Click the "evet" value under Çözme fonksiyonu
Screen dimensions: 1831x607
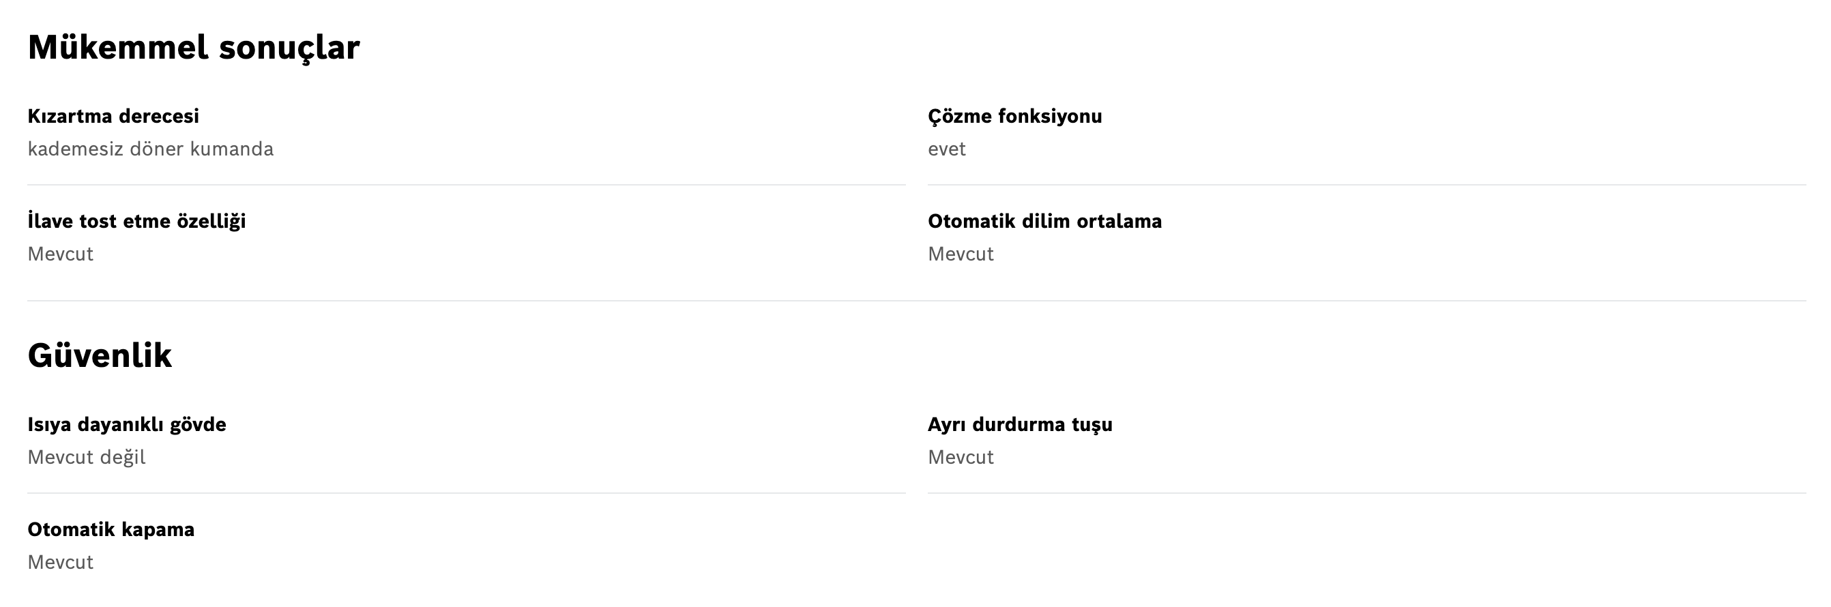pyautogui.click(x=947, y=149)
